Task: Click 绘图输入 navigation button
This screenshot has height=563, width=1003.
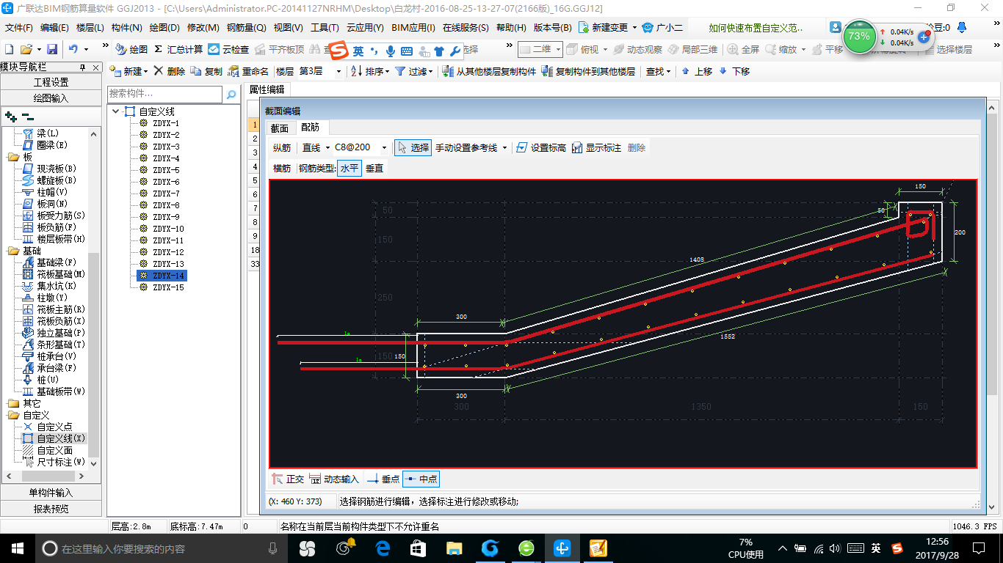Action: coord(51,97)
